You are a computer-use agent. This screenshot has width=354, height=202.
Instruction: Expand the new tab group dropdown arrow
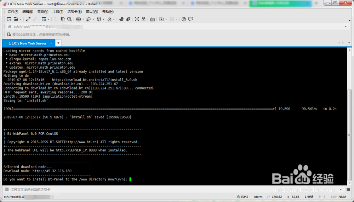point(166,19)
